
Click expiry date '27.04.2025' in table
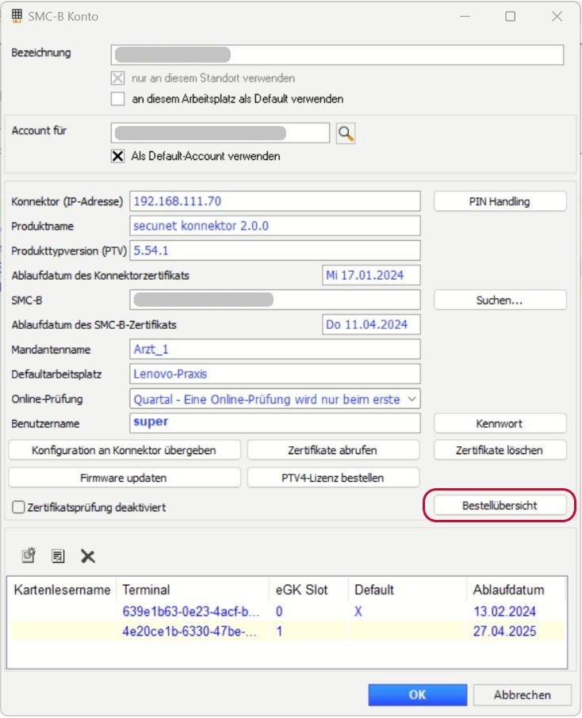[x=504, y=632]
